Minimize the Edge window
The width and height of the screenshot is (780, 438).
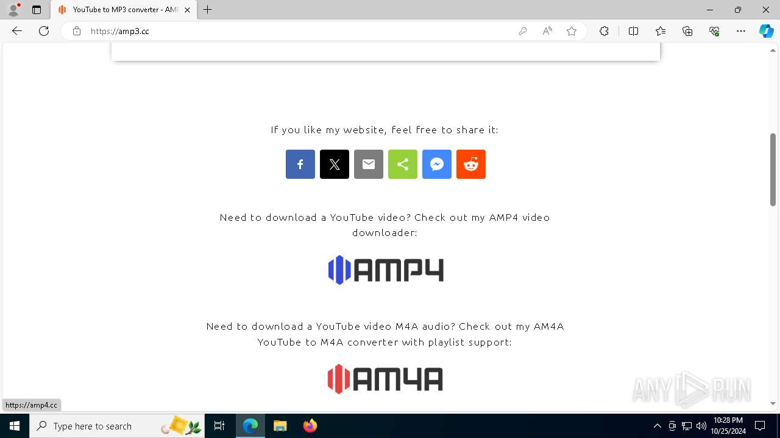710,10
